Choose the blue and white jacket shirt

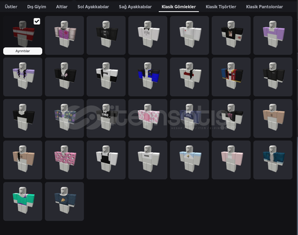tap(148, 77)
